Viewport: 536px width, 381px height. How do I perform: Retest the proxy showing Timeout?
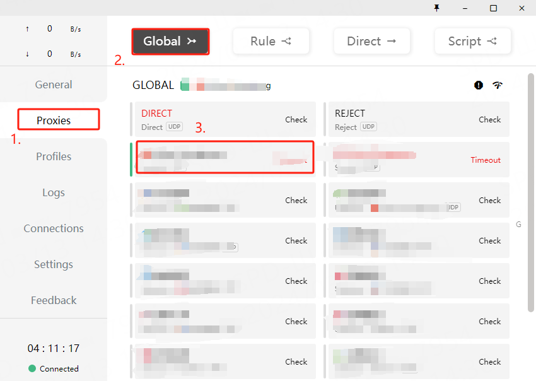(485, 160)
